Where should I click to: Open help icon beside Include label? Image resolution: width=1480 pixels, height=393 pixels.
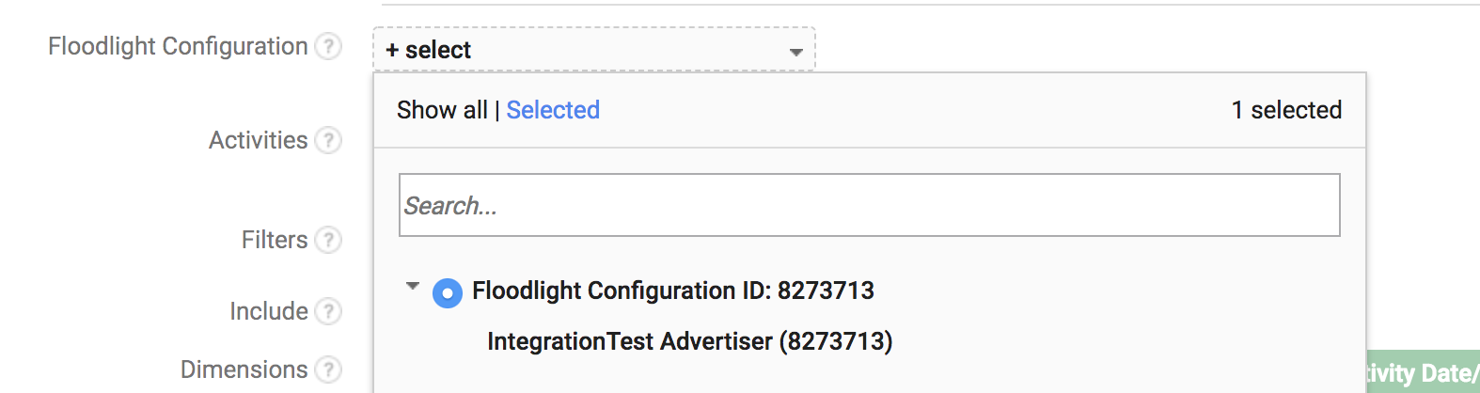click(x=327, y=311)
